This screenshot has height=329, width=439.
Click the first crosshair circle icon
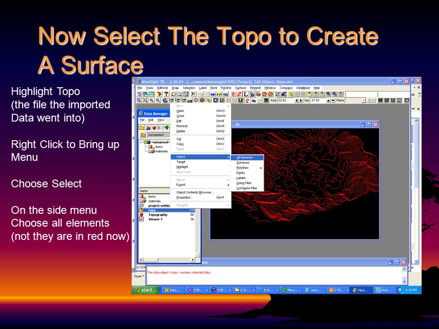196,100
